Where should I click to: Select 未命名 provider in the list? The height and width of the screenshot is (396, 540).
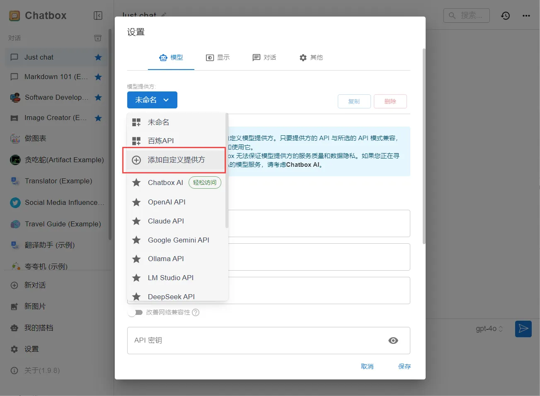(x=176, y=122)
